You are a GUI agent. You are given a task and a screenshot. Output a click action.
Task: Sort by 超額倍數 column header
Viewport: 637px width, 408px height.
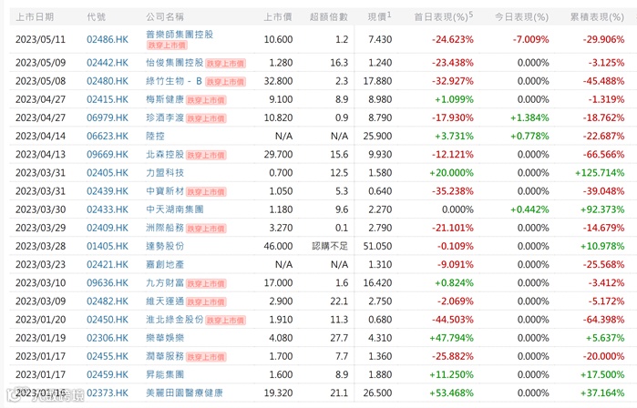pyautogui.click(x=329, y=17)
